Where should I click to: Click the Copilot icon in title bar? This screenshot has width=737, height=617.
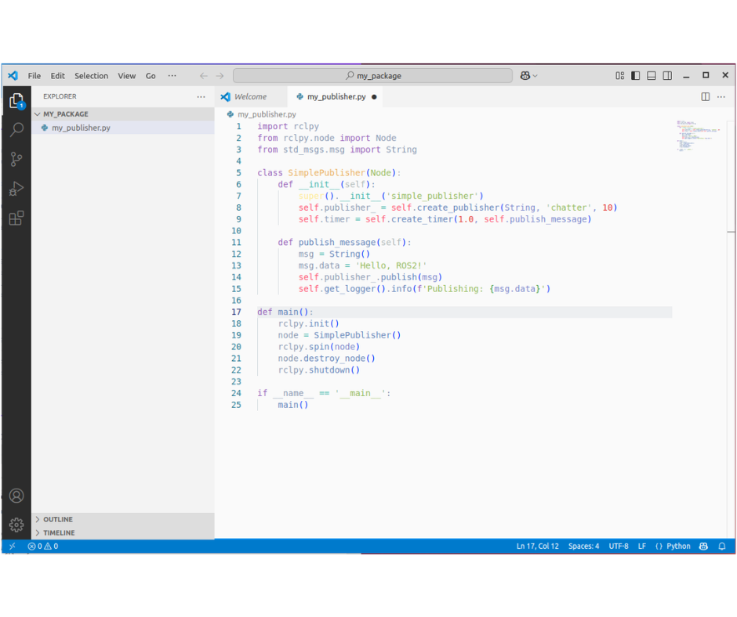coord(525,76)
